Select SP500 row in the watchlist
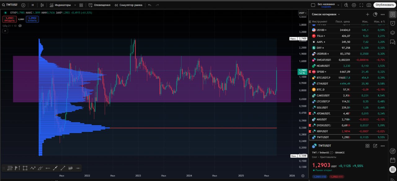397x181 pixels. coord(349,72)
